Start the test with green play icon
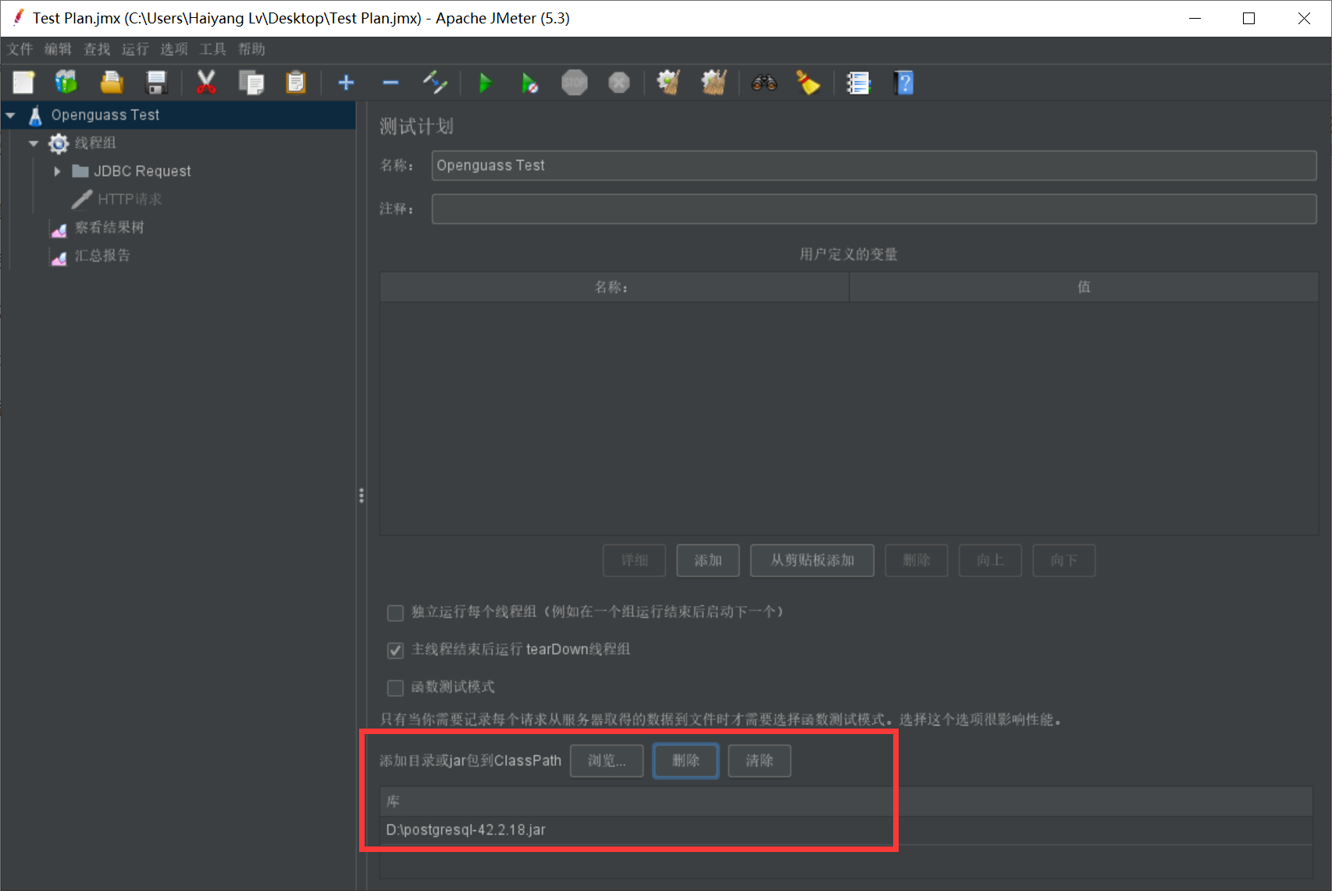Viewport: 1332px width, 891px height. point(485,82)
